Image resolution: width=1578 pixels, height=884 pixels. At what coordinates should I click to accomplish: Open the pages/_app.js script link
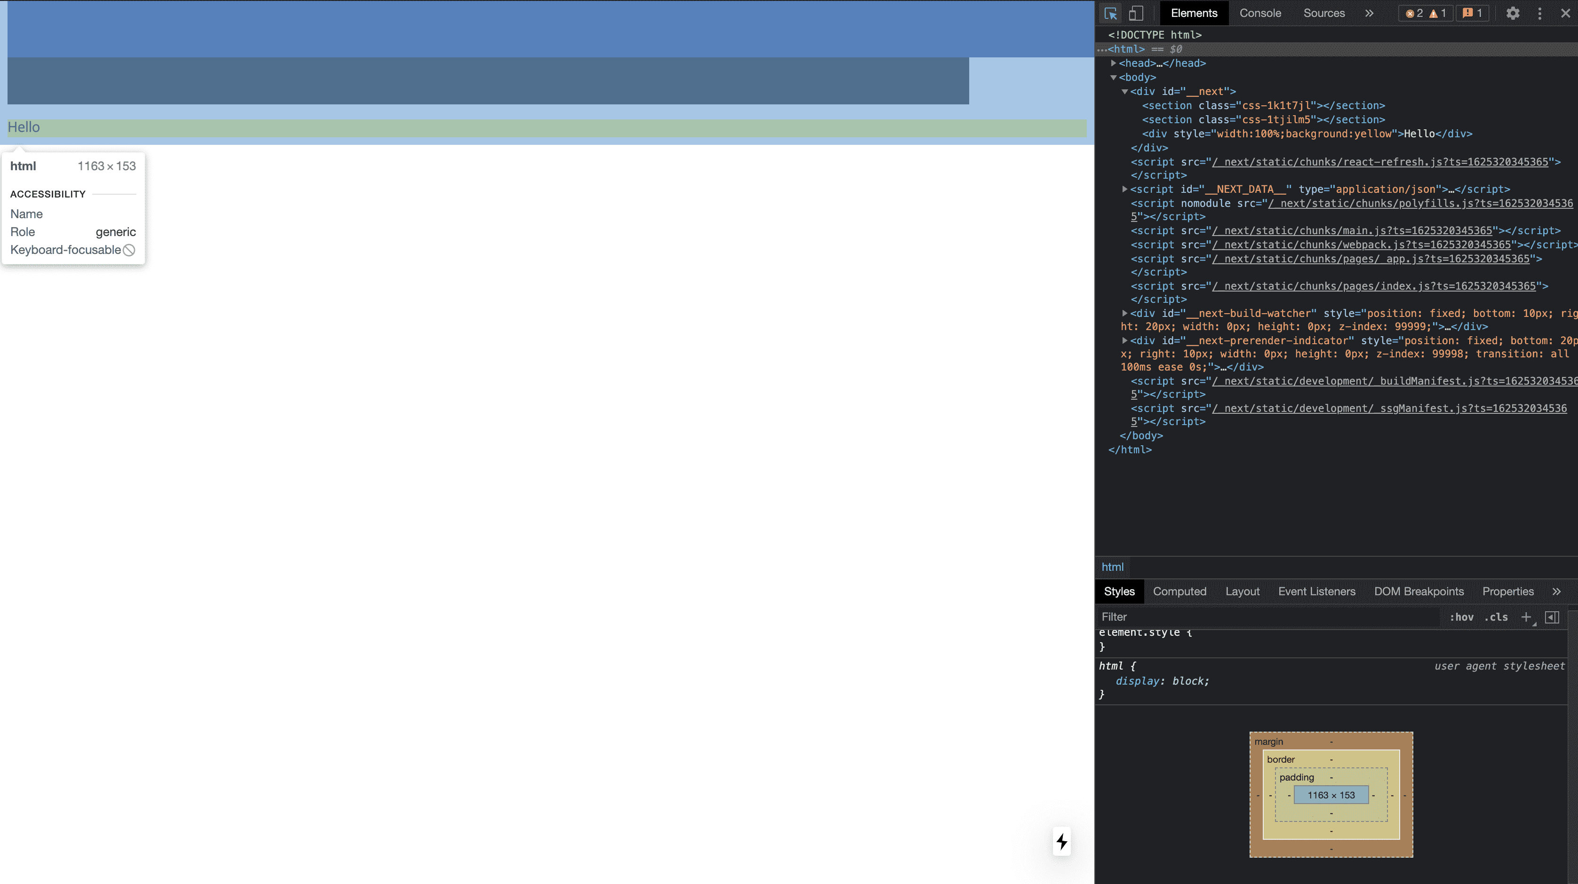click(1371, 258)
